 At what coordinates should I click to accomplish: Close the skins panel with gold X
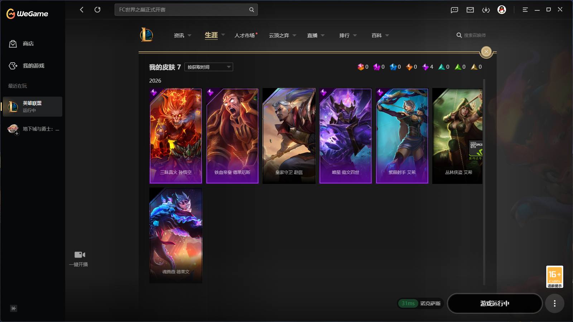[x=486, y=52]
